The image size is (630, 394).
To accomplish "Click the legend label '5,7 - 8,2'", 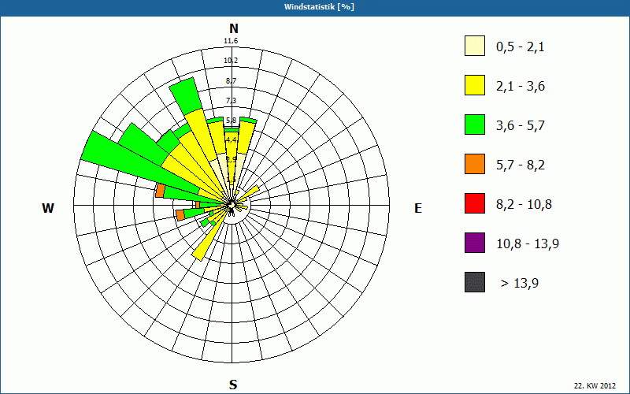I will pos(521,165).
